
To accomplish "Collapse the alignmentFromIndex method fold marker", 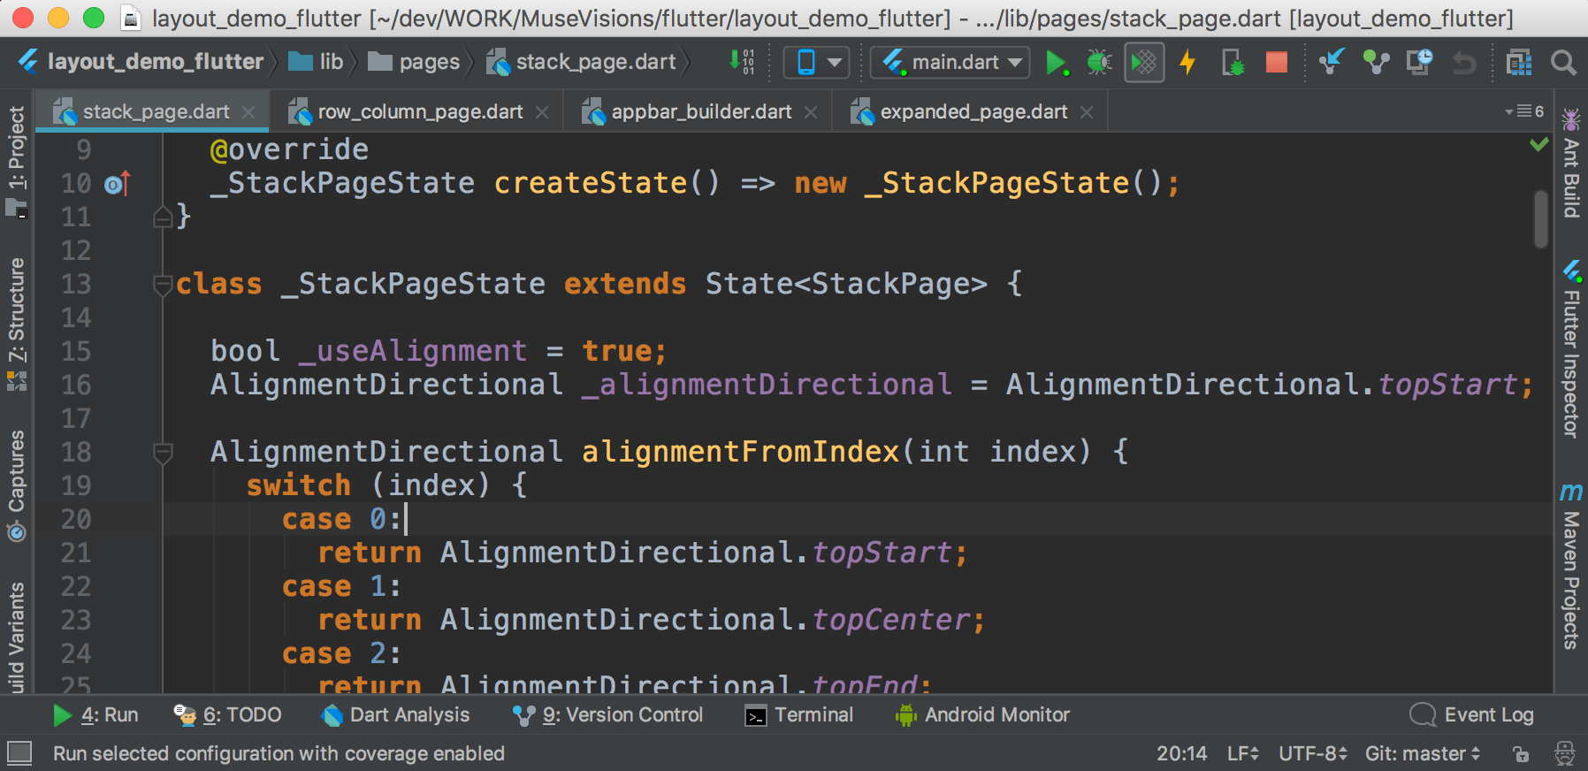I will pos(162,453).
